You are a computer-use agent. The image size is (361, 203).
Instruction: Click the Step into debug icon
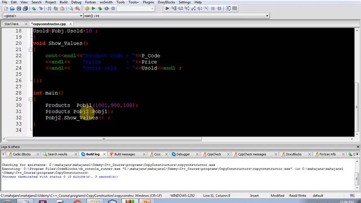[187, 8]
